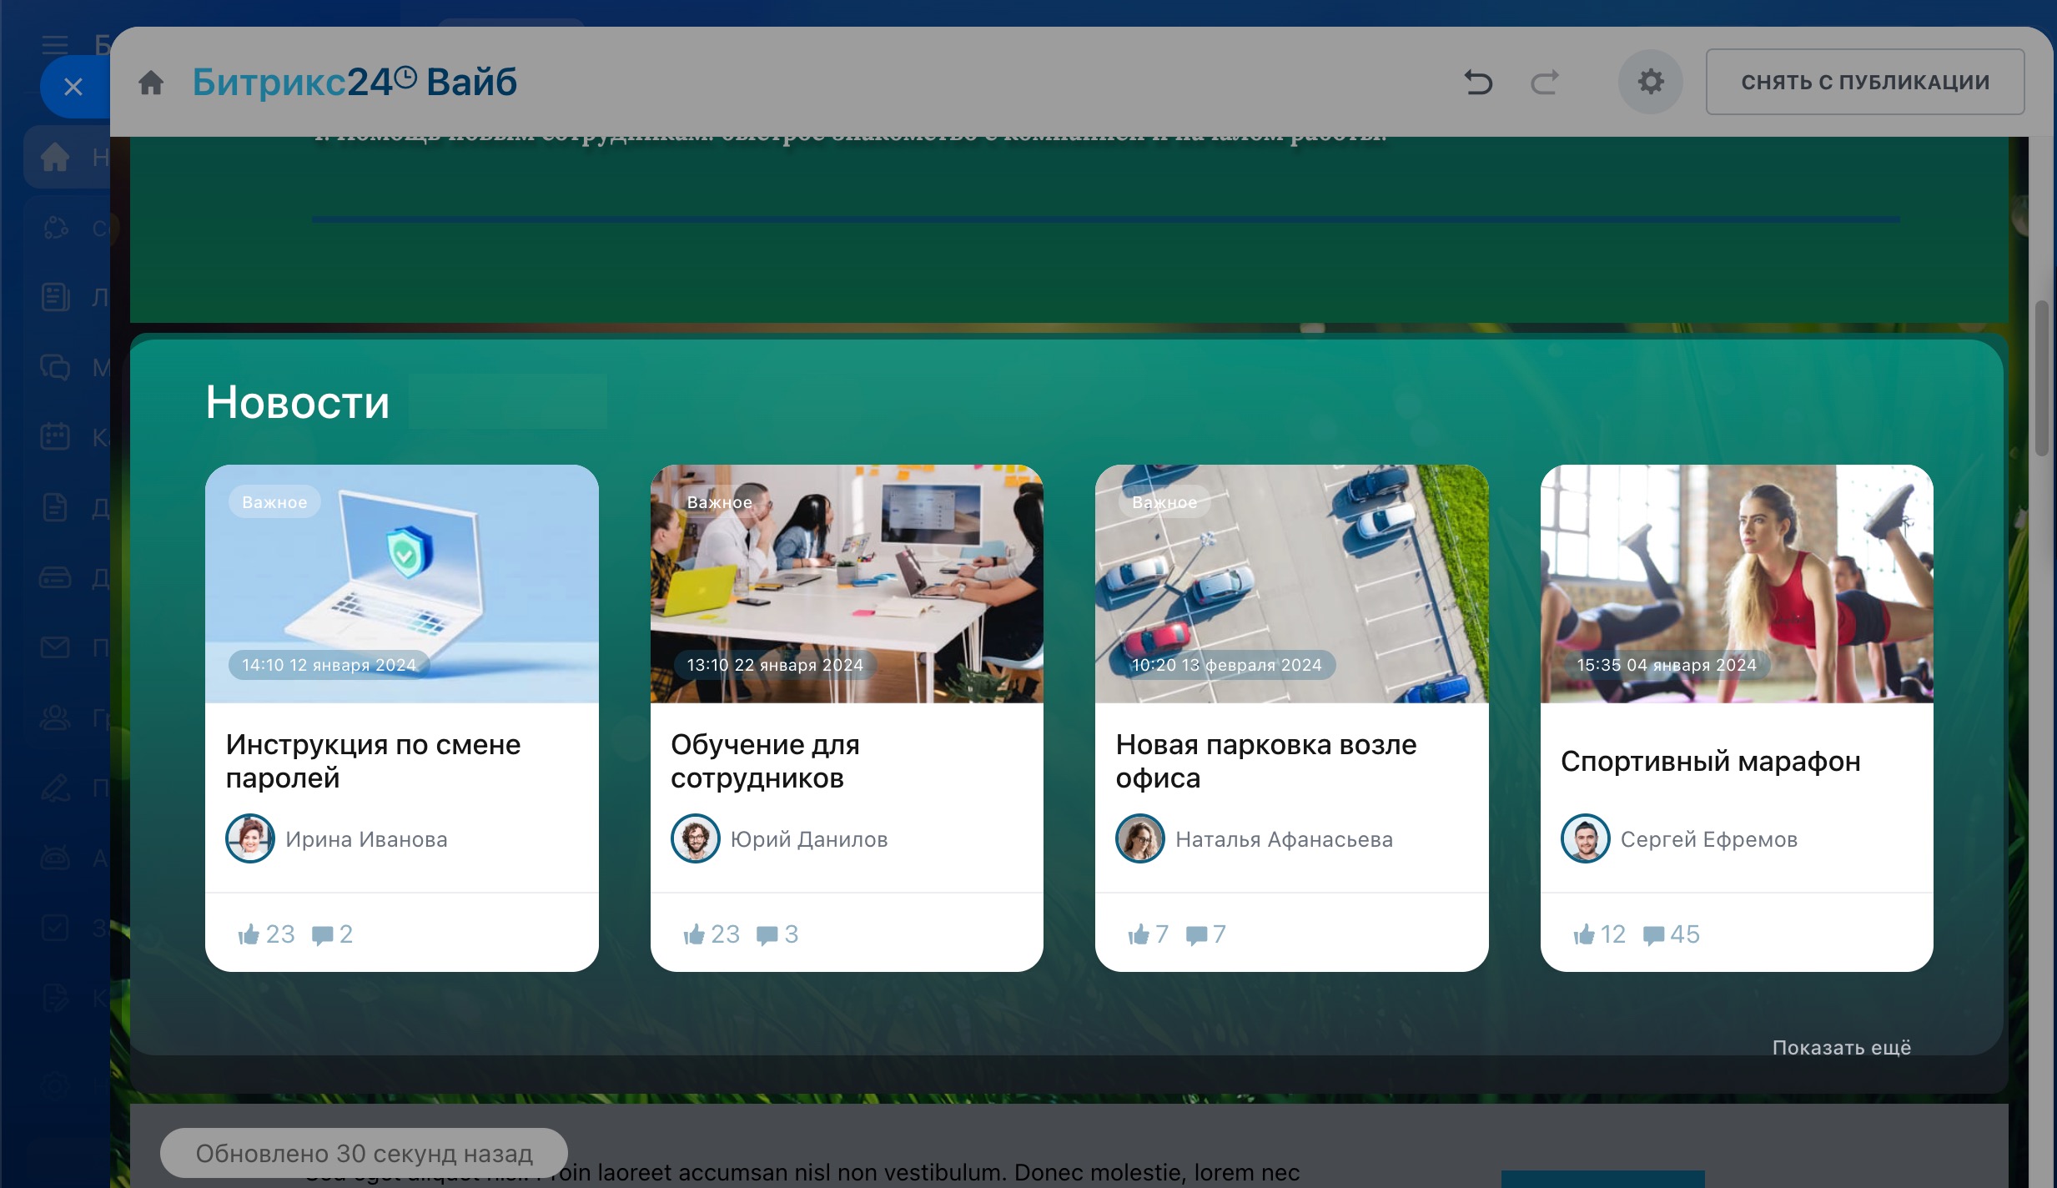Click Важное badge on the password instruction card
This screenshot has width=2057, height=1188.
click(x=274, y=502)
